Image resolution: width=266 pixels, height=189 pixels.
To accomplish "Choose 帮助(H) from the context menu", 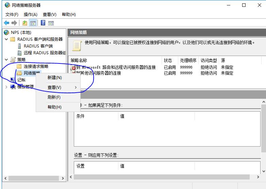I will [58, 107].
